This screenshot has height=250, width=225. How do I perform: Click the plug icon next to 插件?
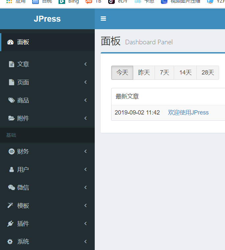[11, 223]
